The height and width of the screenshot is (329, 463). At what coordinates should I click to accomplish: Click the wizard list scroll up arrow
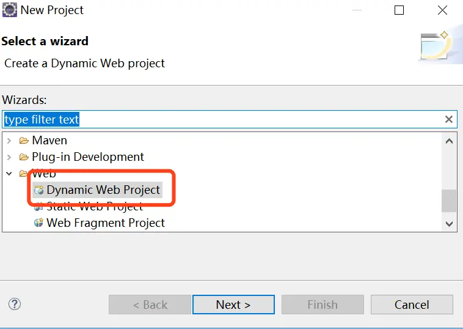450,141
